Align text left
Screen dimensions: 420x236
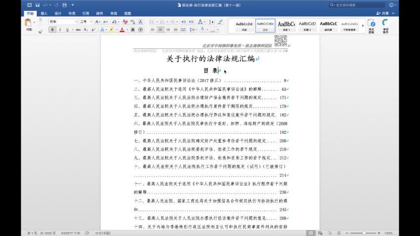[x=153, y=30]
